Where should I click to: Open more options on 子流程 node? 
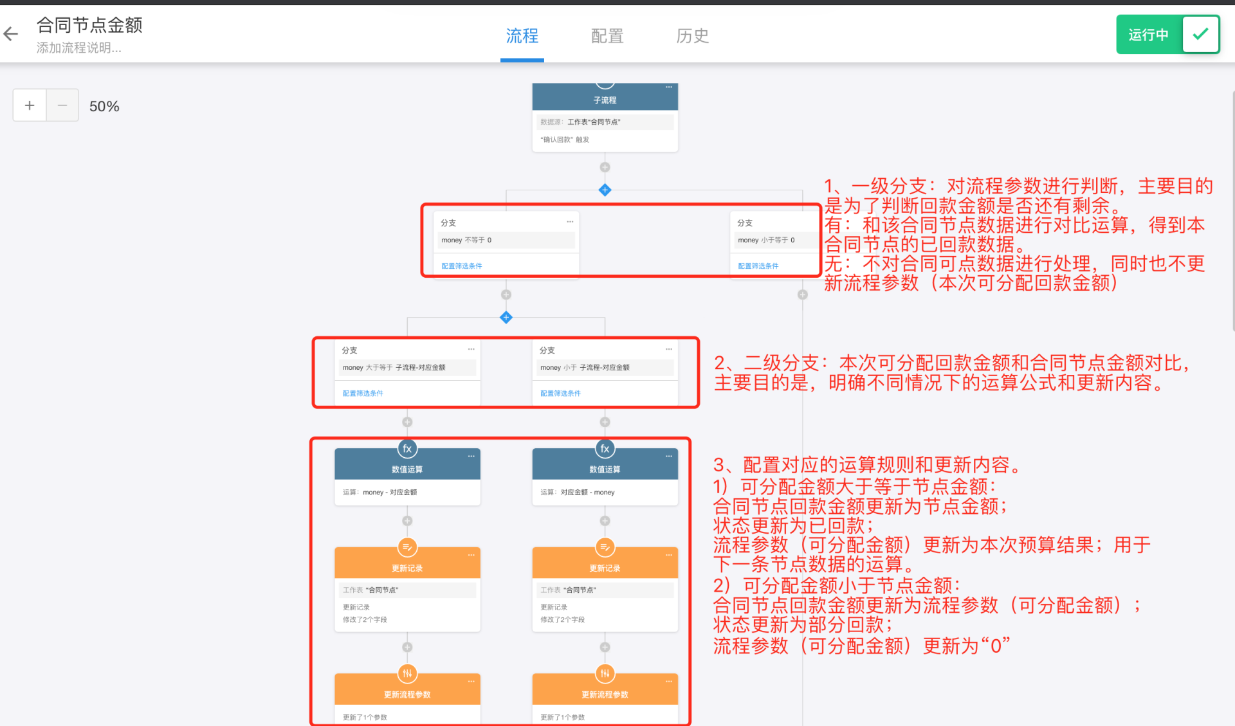669,87
